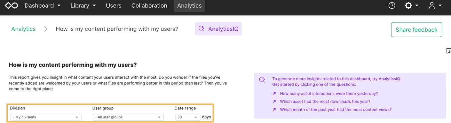Viewport: 451px width, 123px height.
Task: Click the Share feedback button
Action: 416,30
